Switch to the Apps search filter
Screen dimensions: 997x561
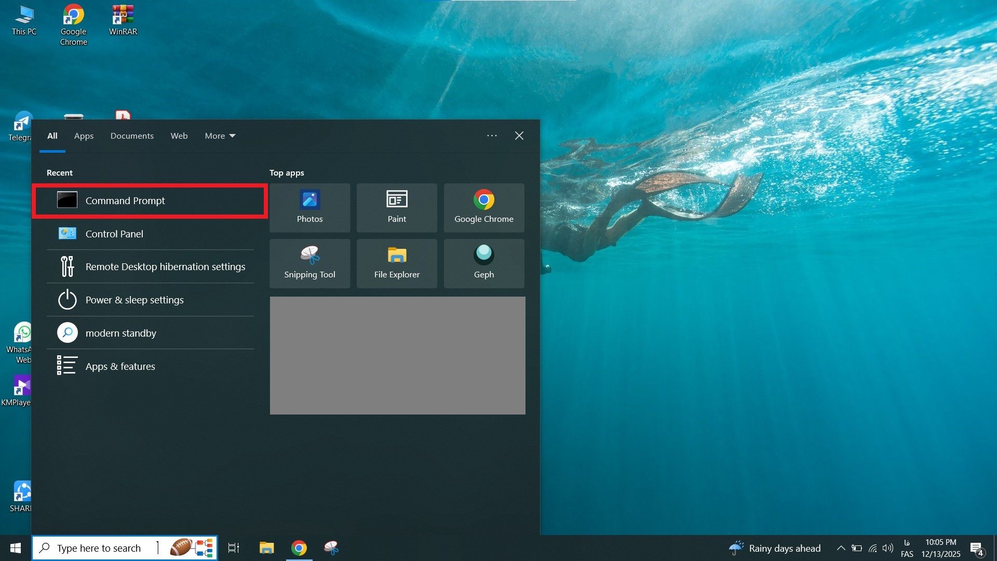pyautogui.click(x=84, y=136)
